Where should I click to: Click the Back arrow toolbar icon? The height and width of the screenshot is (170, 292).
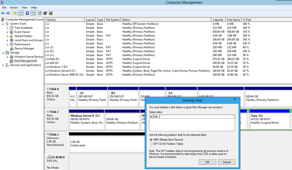[x=3, y=13]
